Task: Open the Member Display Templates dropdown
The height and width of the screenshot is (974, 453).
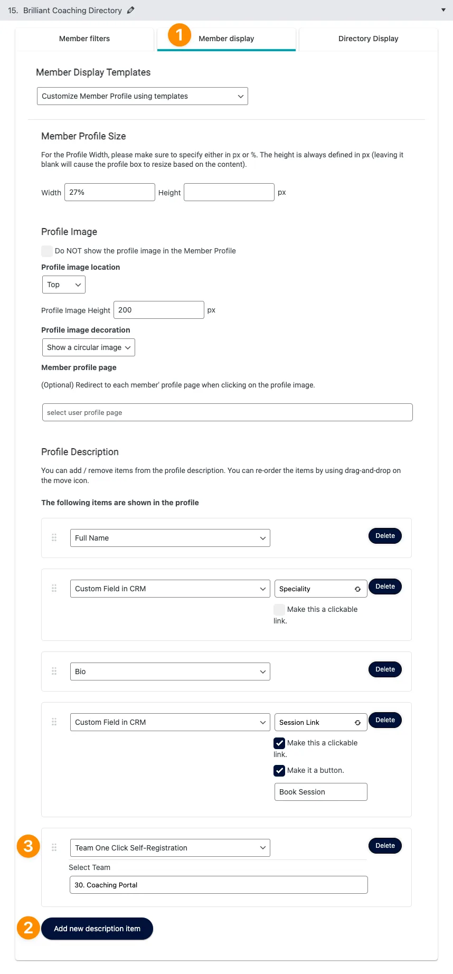Action: (142, 96)
